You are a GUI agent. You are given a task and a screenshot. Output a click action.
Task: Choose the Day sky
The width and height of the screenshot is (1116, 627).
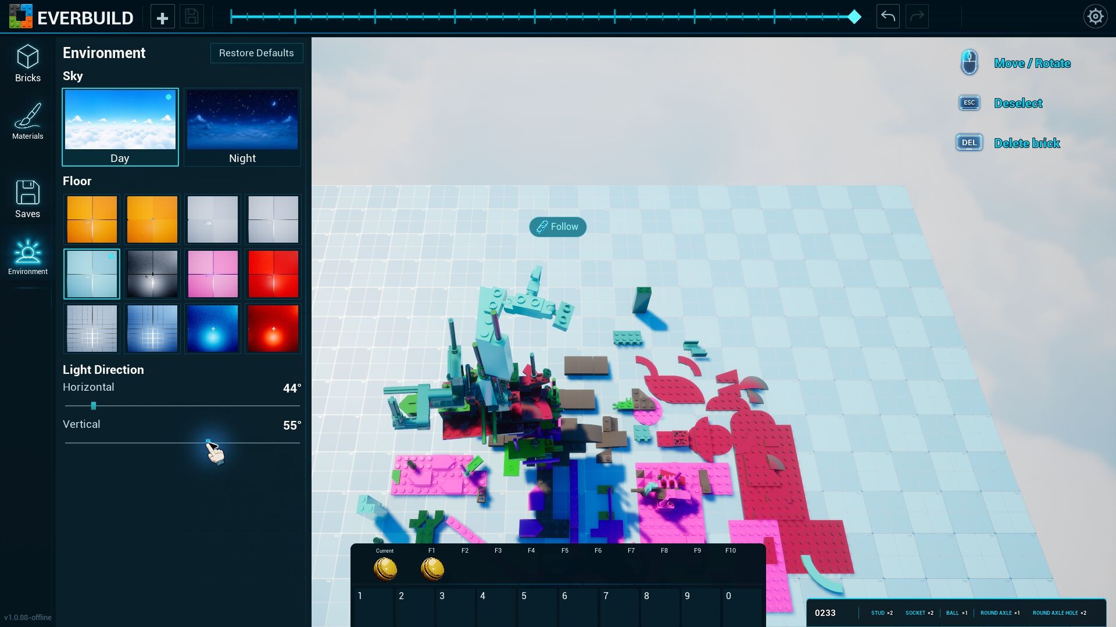click(120, 127)
